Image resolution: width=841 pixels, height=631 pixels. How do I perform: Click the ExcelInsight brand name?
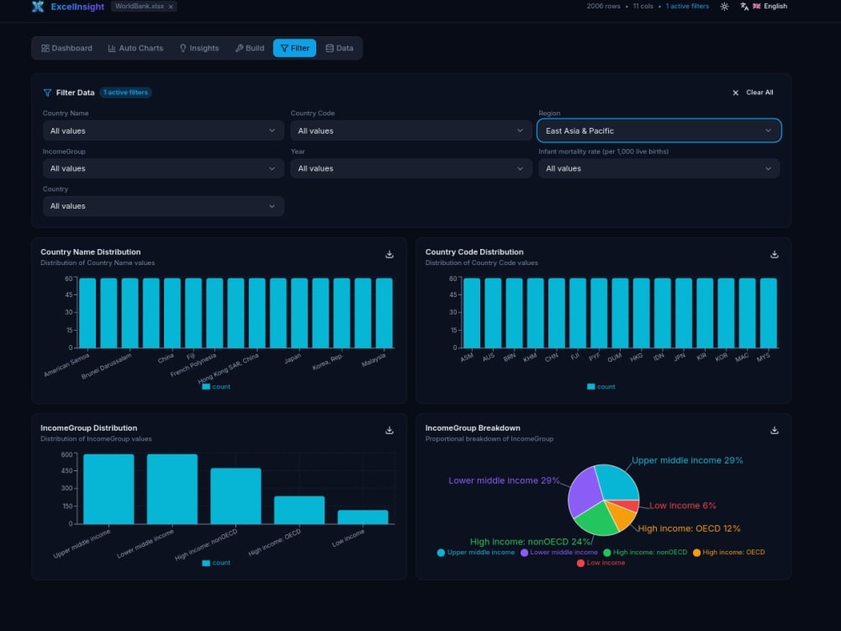click(x=77, y=7)
